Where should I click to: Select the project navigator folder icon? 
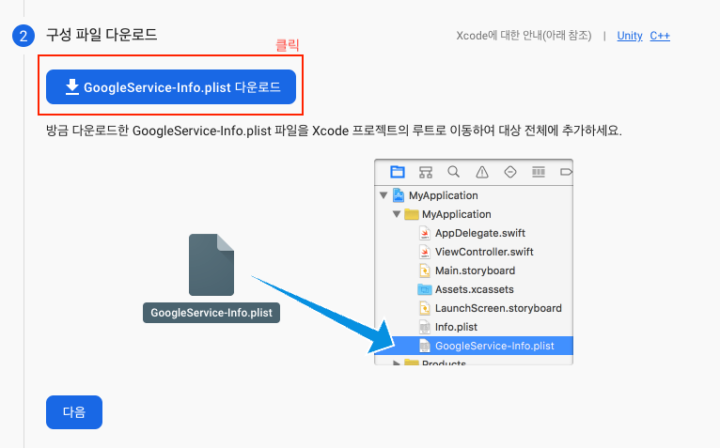398,172
